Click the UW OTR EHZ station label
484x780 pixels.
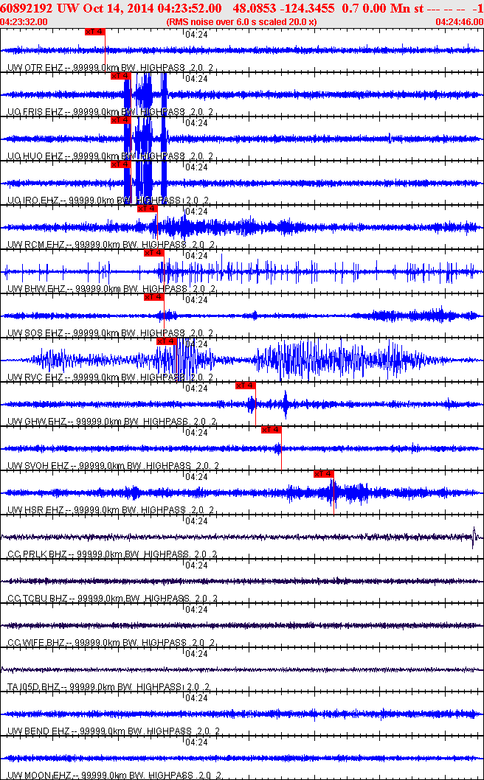point(35,68)
